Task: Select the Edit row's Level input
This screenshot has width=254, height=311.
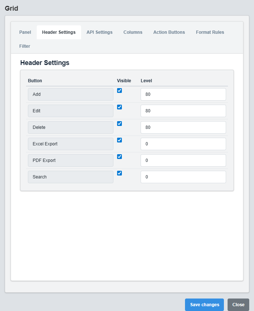Action: coord(183,111)
